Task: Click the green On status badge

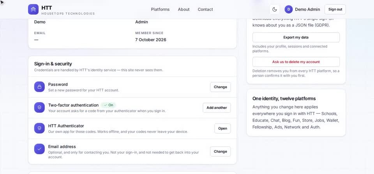Action: click(109, 105)
